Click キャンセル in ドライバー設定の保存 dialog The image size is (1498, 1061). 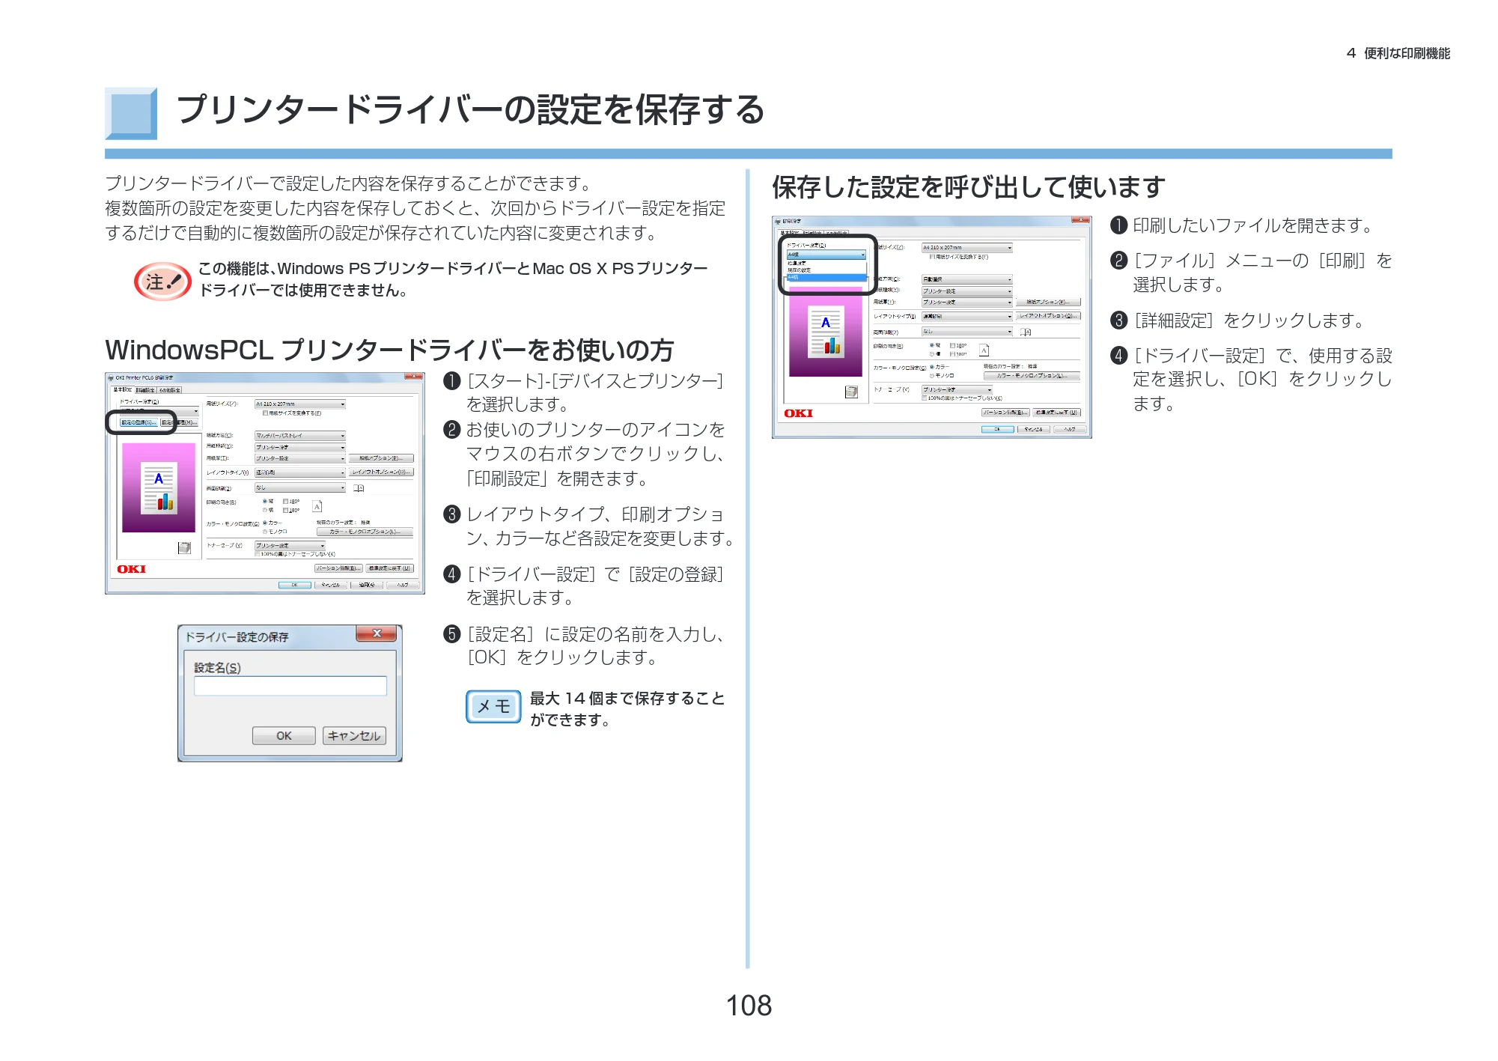354,735
